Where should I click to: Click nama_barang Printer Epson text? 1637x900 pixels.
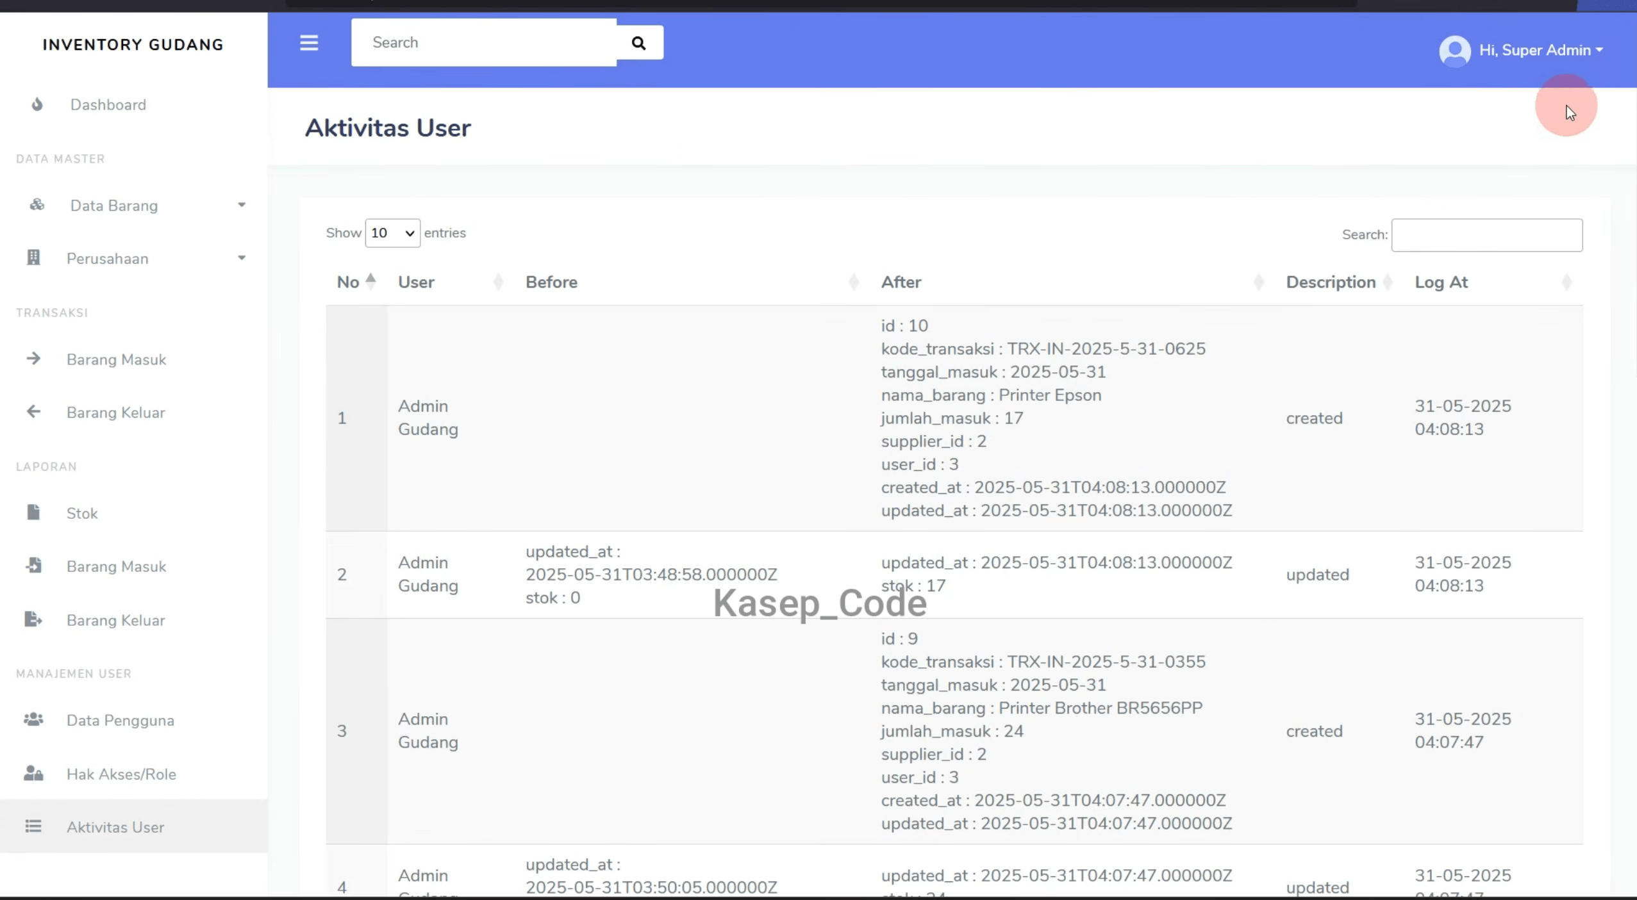pos(991,395)
